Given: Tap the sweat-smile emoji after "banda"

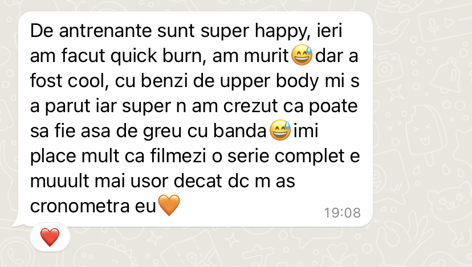Looking at the screenshot, I should pyautogui.click(x=280, y=130).
